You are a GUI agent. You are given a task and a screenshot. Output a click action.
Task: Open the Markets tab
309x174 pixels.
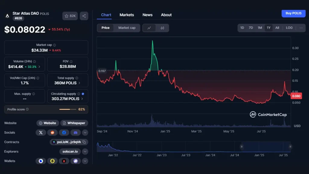127,15
